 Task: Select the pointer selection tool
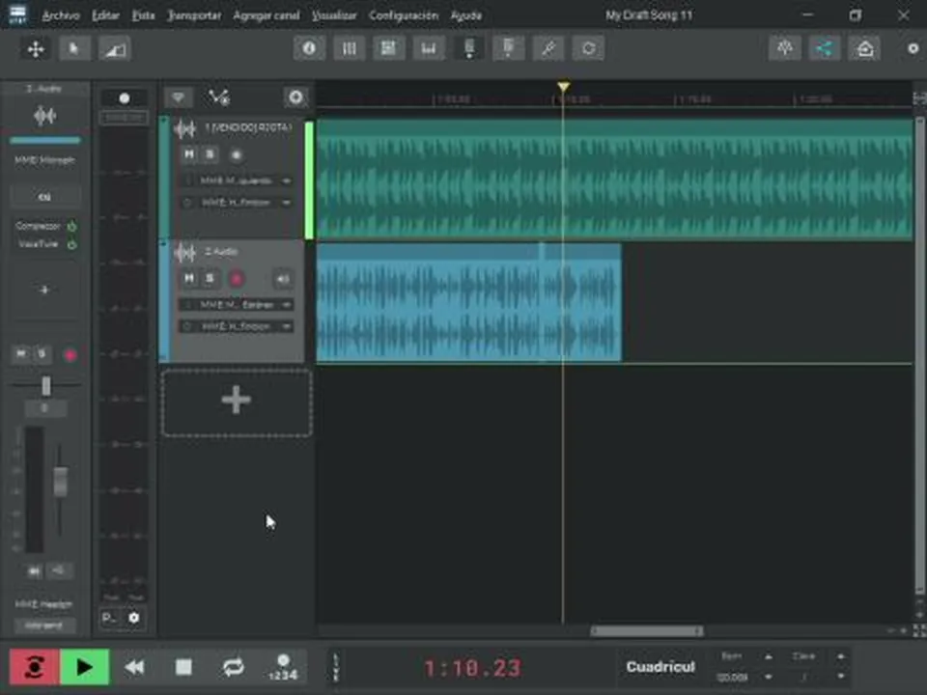click(x=74, y=48)
